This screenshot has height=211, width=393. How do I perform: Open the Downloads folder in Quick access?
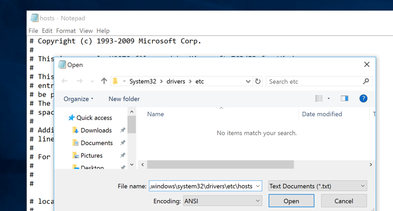tap(96, 130)
